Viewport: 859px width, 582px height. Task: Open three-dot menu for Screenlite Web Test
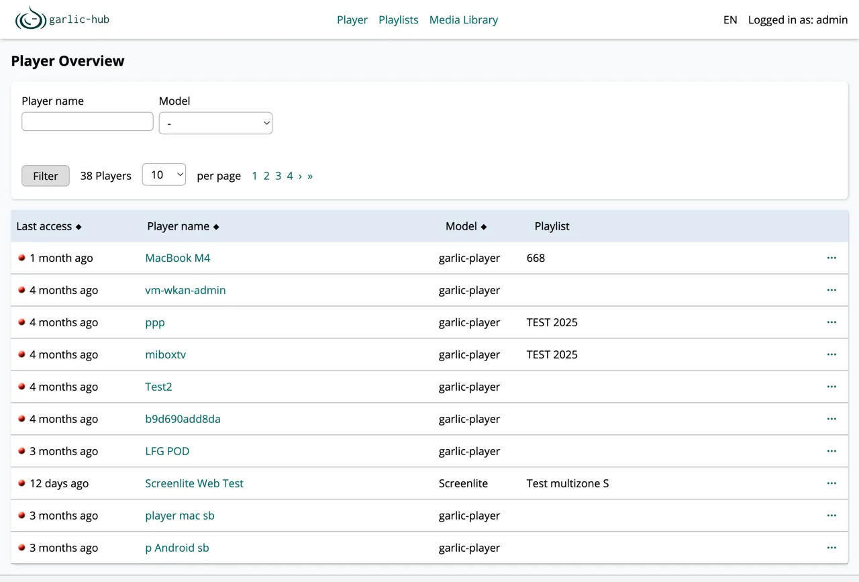tap(831, 483)
